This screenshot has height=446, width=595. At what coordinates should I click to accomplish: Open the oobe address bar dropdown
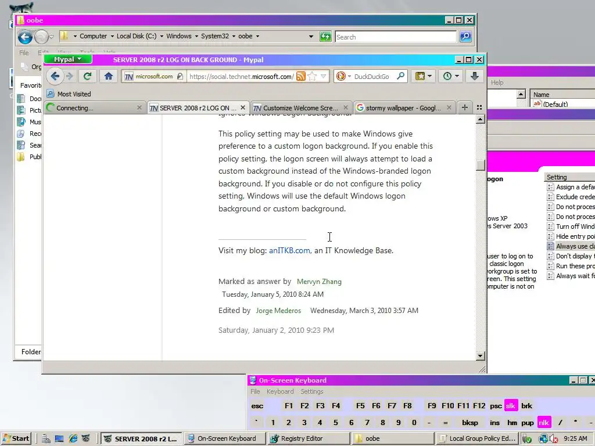coord(311,37)
